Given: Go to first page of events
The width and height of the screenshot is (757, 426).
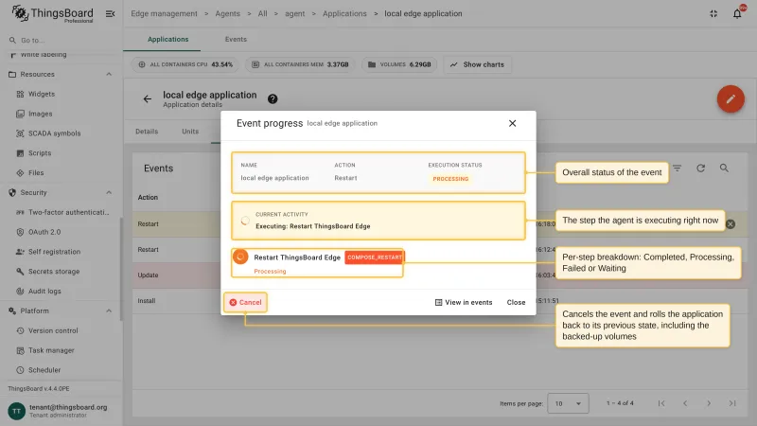Looking at the screenshot, I should [x=661, y=403].
